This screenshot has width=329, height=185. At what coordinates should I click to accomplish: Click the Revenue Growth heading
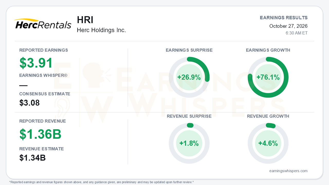[268, 116]
